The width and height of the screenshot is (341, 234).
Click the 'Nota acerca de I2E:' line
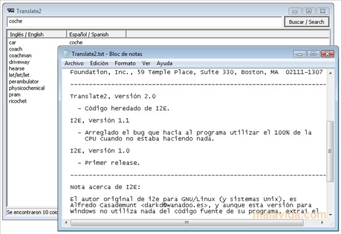pyautogui.click(x=105, y=187)
